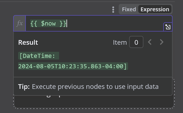Image resolution: width=183 pixels, height=113 pixels.
Task: Go to next item with right chevron
Action: coord(162,42)
